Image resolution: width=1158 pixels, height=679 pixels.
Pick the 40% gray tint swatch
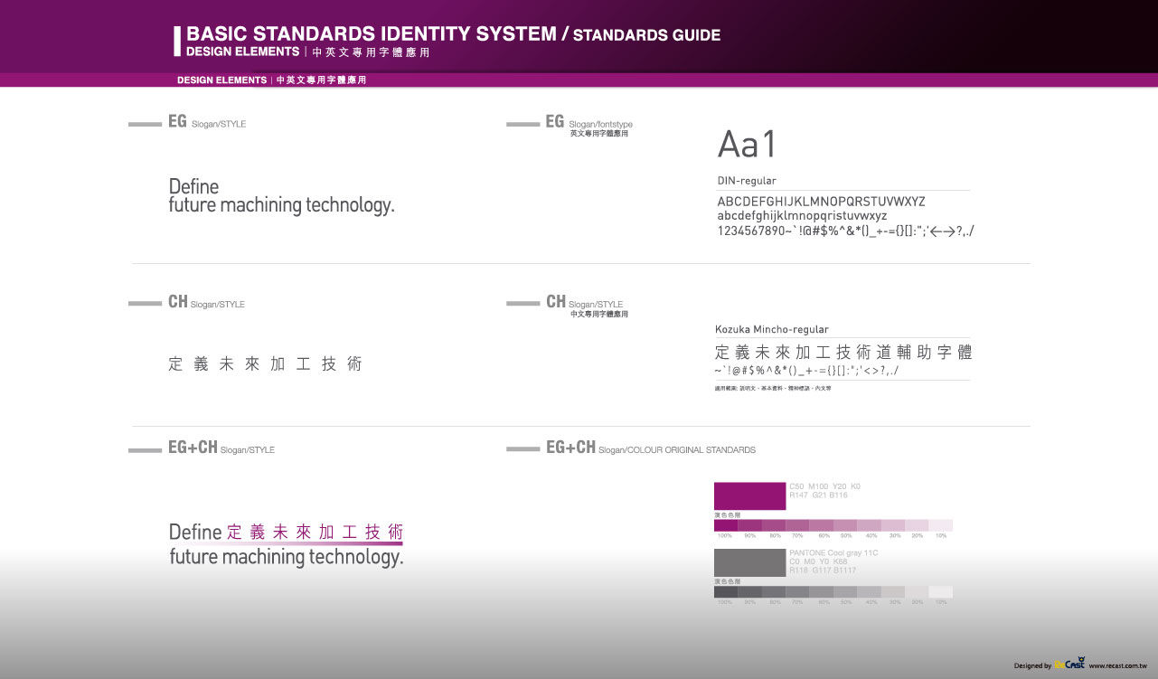(869, 592)
